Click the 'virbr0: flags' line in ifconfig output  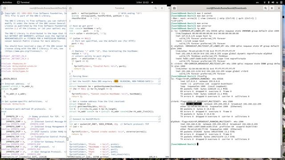(202, 101)
